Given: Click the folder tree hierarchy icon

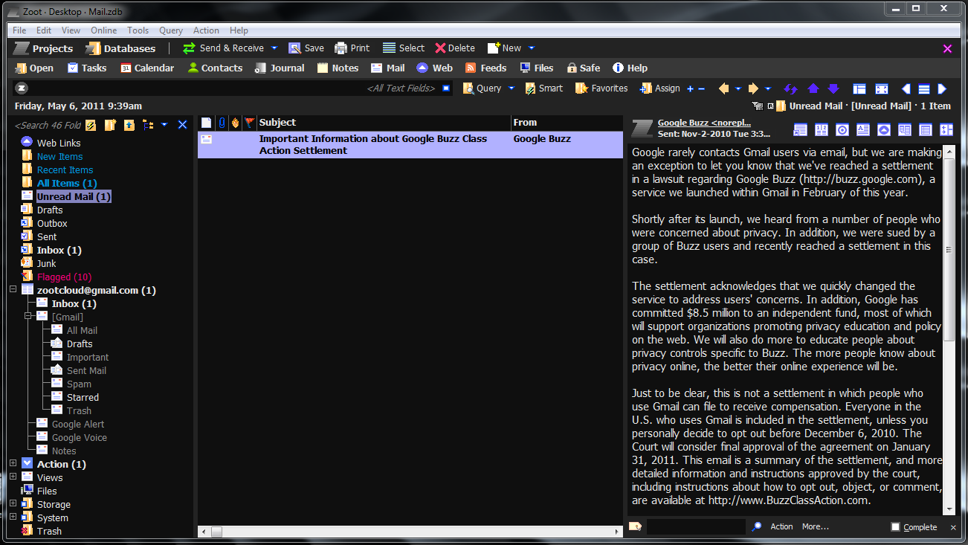Looking at the screenshot, I should click(148, 125).
